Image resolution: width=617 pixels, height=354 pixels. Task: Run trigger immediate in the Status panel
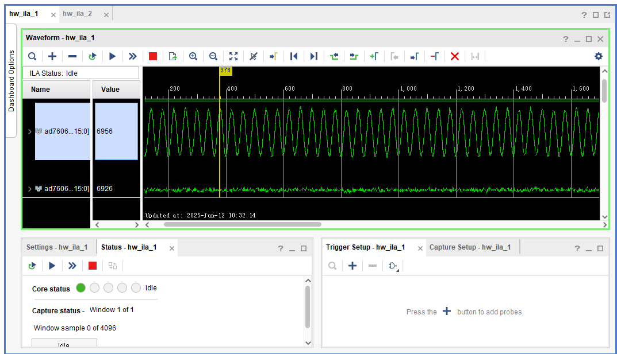(72, 266)
